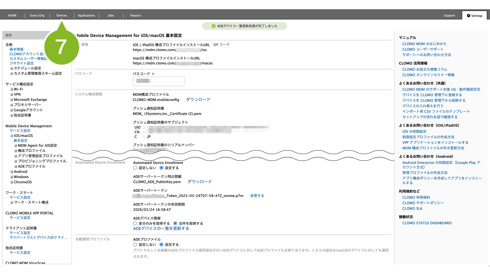The width and height of the screenshot is (490, 276).
Task: Expand the プロキシサーバー node
Action: coord(12,105)
